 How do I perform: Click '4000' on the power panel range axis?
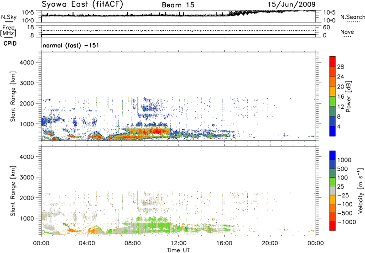point(26,63)
